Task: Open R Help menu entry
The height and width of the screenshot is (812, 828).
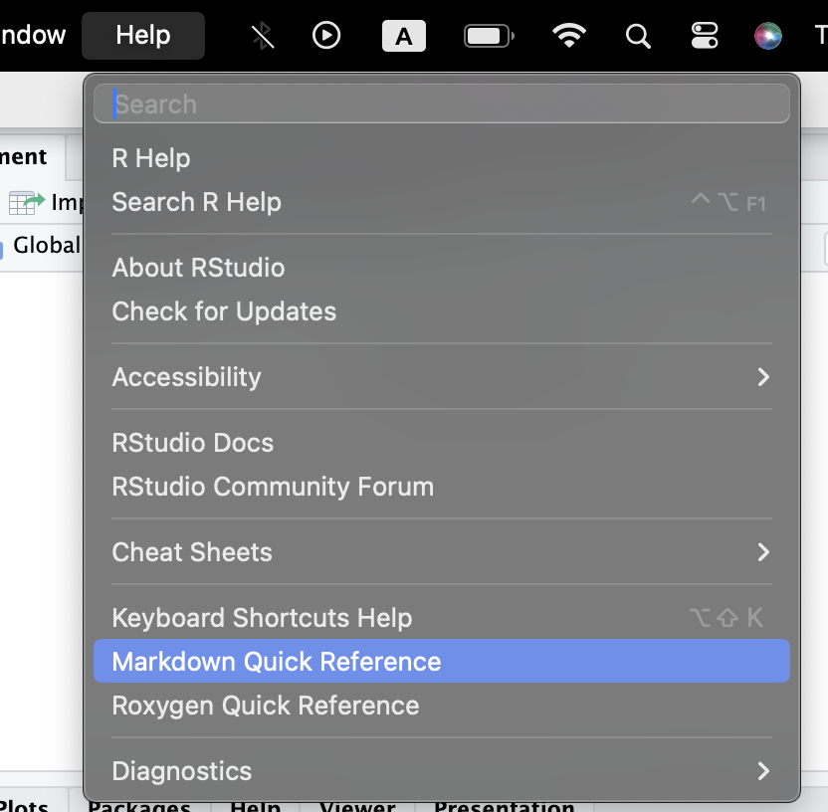Action: tap(442, 158)
